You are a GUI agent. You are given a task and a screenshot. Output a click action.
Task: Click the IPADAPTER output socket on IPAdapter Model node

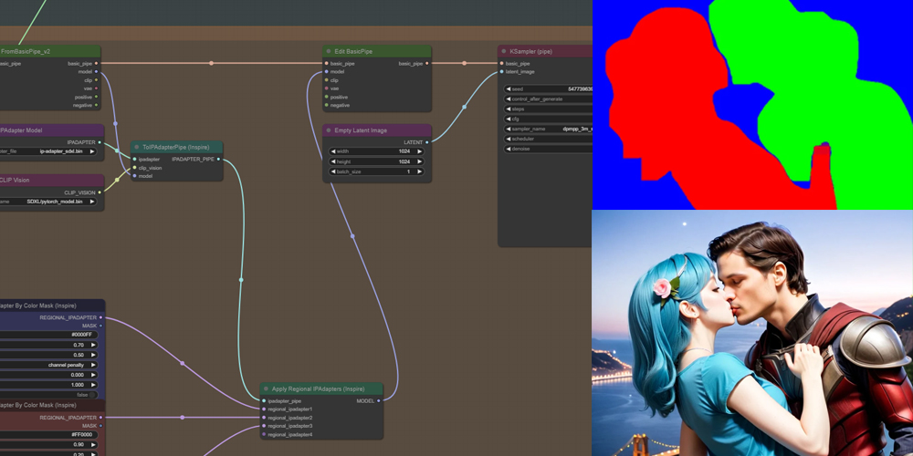100,142
